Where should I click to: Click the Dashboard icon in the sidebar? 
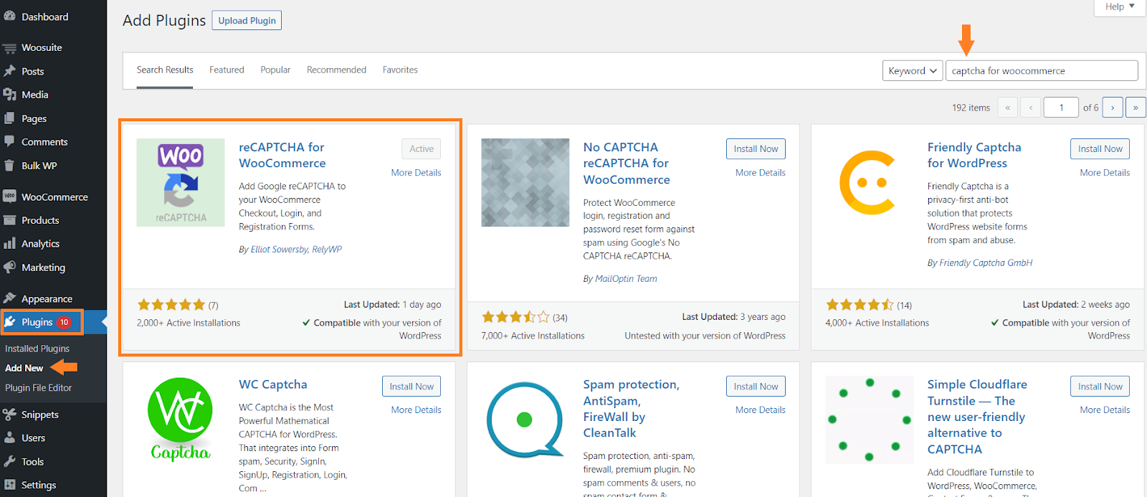tap(9, 16)
